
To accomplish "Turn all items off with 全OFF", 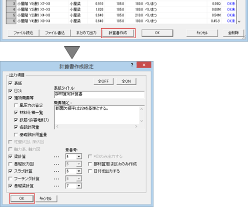I will [103, 81].
